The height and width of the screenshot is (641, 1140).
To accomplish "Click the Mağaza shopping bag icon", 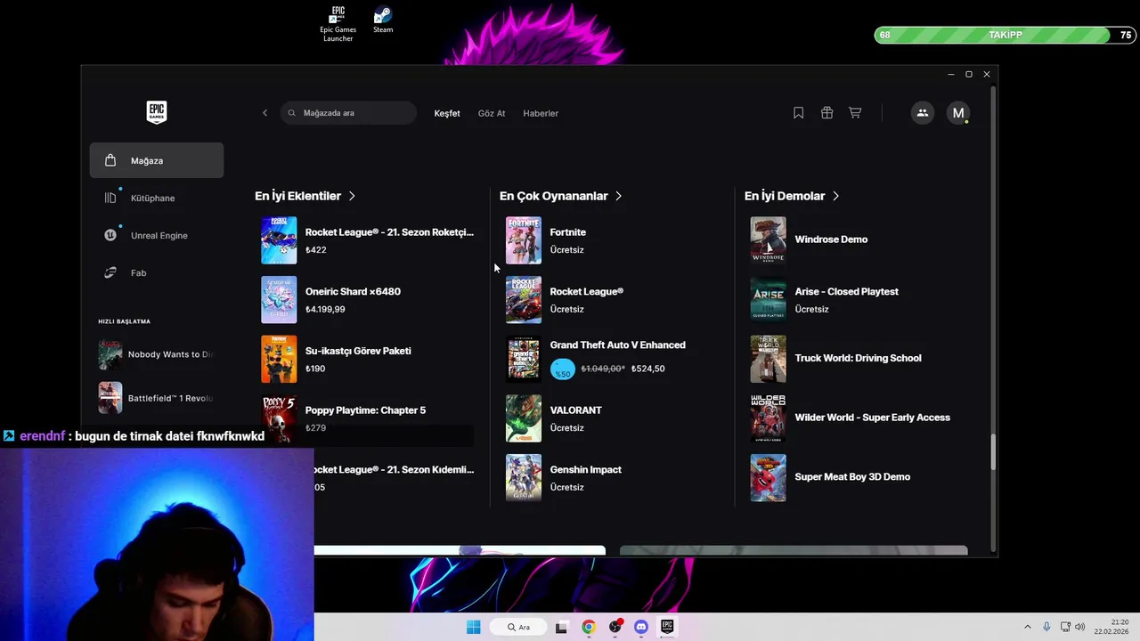I will coord(110,160).
